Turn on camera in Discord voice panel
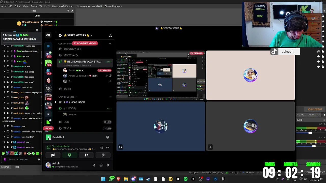The width and height of the screenshot is (326, 183). [x=53, y=155]
